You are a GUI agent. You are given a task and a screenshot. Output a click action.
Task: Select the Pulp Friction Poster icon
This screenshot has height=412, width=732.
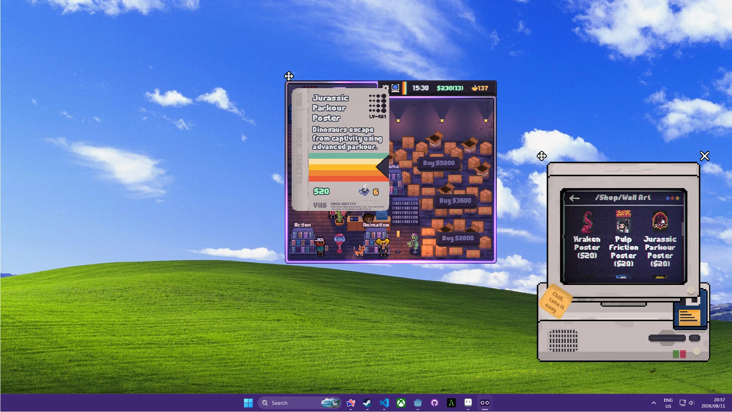pos(623,222)
